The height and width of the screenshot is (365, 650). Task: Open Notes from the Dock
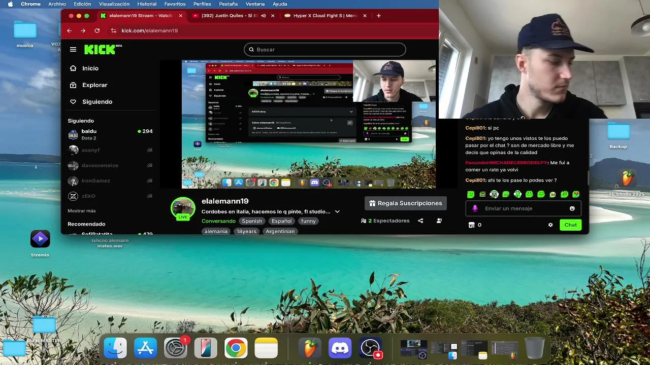(266, 349)
